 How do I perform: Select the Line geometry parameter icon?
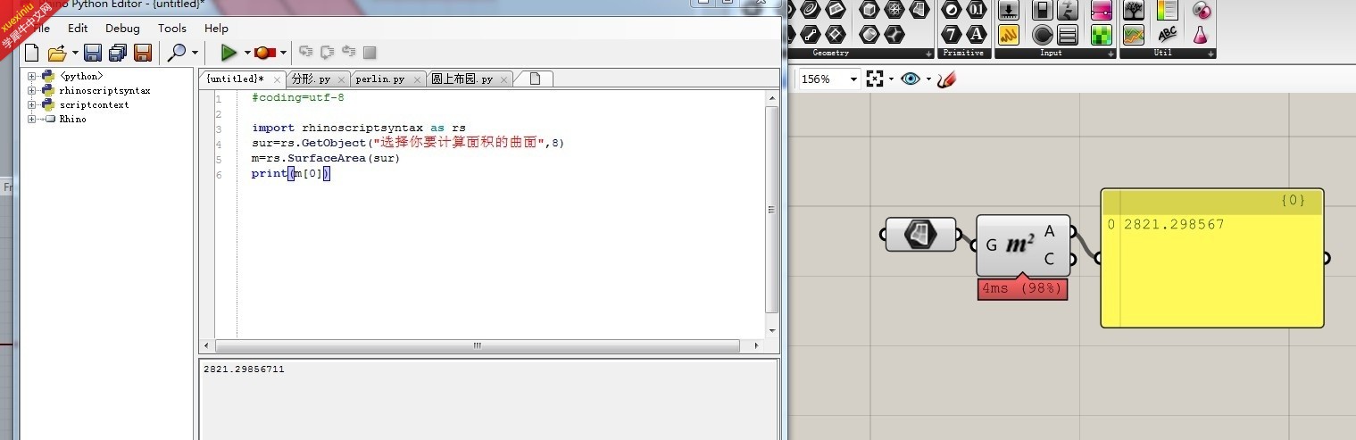tap(810, 34)
